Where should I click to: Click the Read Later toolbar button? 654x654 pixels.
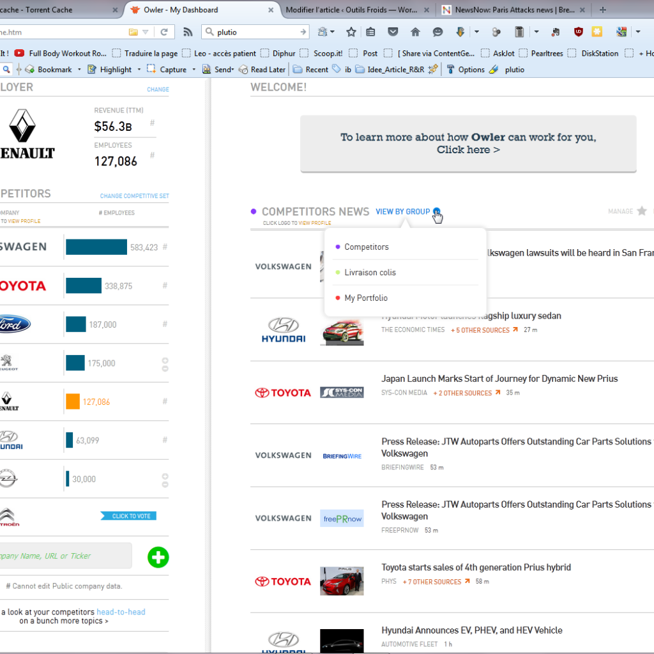pyautogui.click(x=262, y=70)
